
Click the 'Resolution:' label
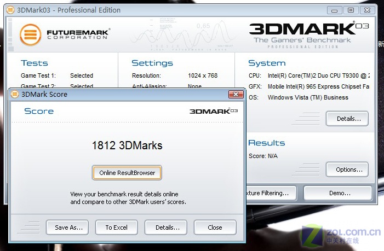(x=146, y=75)
